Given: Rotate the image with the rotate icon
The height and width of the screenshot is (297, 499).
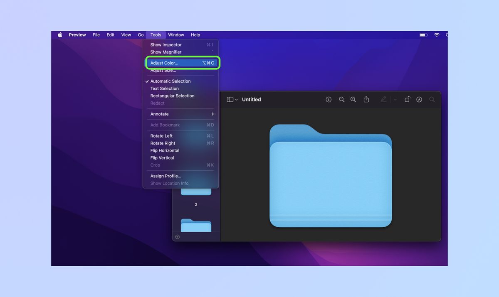Looking at the screenshot, I should click(408, 99).
